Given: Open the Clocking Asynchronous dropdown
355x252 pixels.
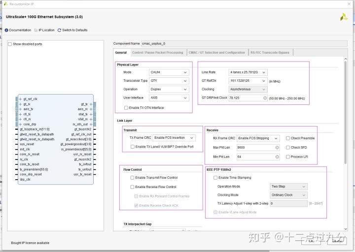Looking at the screenshot, I should 248,89.
